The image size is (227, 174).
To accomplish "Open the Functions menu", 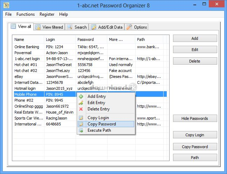I will click(26, 14).
